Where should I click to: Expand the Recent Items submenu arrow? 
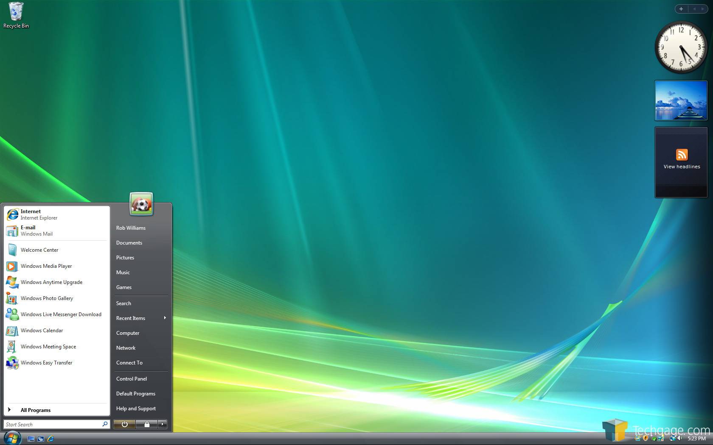(x=165, y=318)
